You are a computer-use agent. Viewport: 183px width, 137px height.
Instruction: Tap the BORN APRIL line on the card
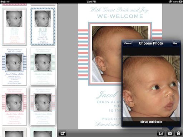[x=109, y=102]
